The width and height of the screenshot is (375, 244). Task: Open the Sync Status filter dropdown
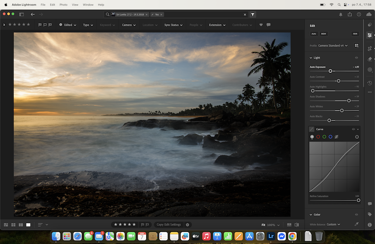[x=173, y=25]
